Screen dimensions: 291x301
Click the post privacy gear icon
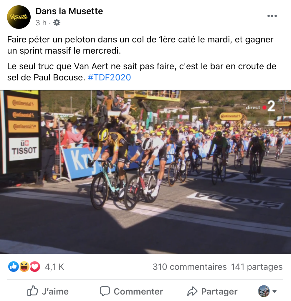tap(57, 22)
